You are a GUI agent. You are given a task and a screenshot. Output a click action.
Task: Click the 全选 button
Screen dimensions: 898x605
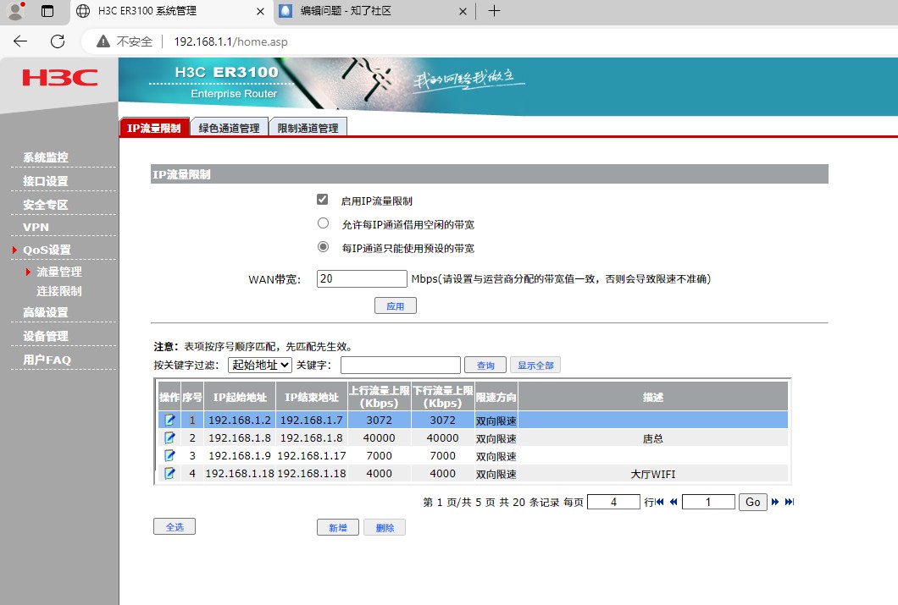pos(175,526)
